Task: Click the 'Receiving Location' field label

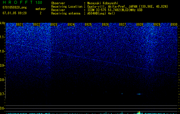Action: 67,7
